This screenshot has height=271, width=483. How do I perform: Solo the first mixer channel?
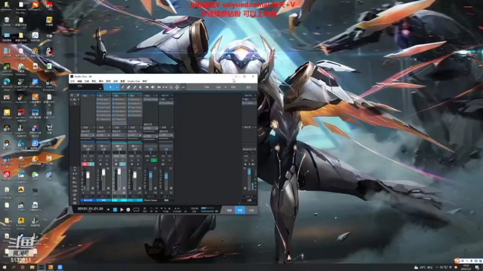coord(91,160)
